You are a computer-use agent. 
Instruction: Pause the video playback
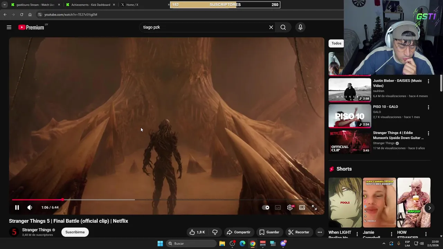pyautogui.click(x=17, y=207)
